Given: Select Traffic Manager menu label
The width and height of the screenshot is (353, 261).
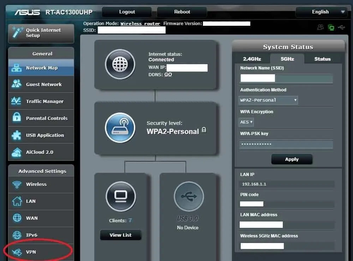Looking at the screenshot, I should tap(45, 101).
